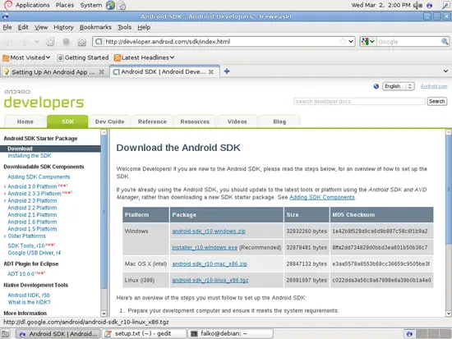This screenshot has width=452, height=339.
Task: Open Android NDK, r5b sidebar link
Action: click(29, 295)
